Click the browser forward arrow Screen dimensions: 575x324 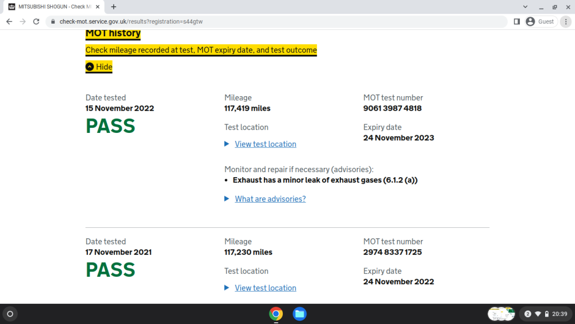[x=23, y=22]
